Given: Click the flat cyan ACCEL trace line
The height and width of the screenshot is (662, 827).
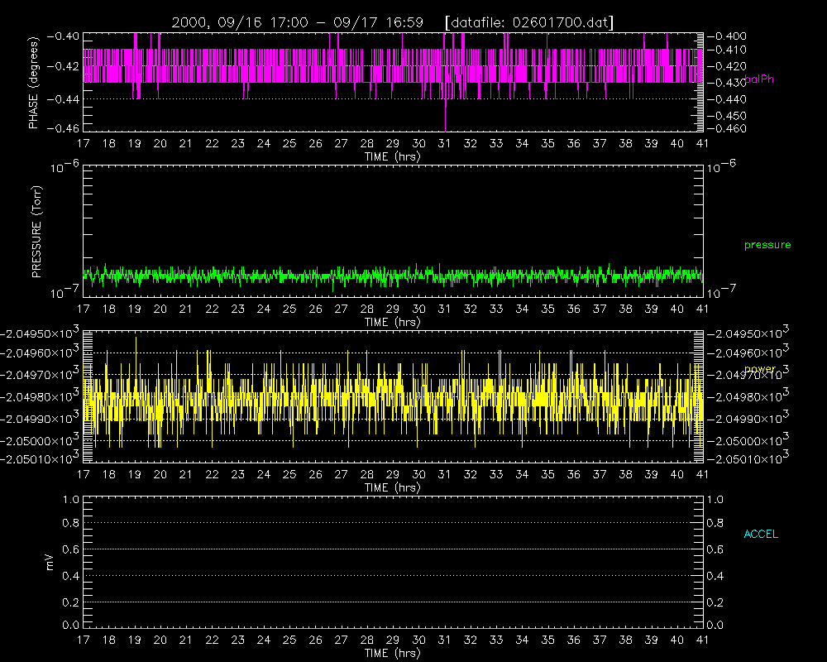Looking at the screenshot, I should tap(393, 628).
